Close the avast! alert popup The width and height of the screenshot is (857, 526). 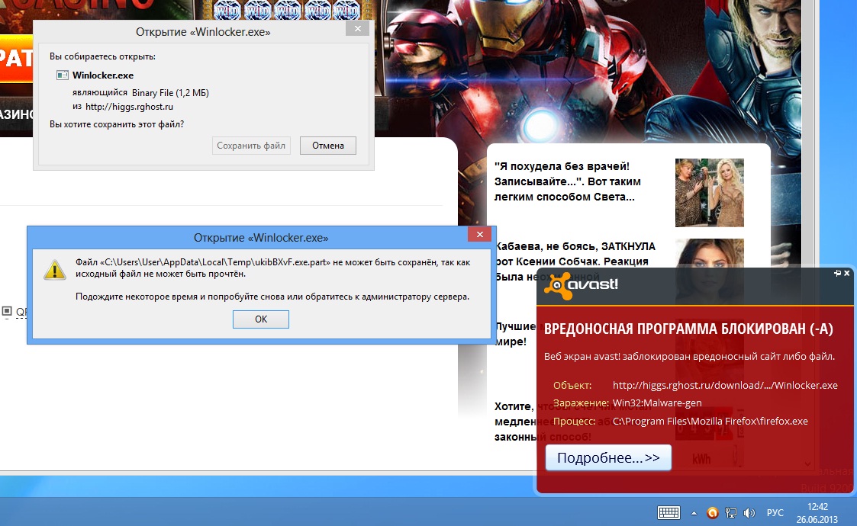[847, 273]
